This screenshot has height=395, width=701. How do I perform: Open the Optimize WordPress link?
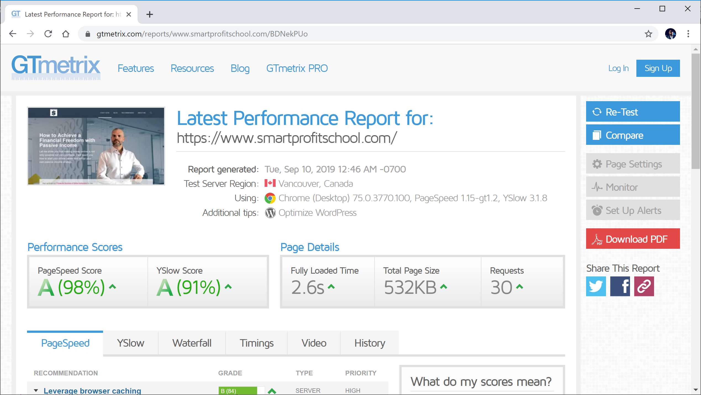pyautogui.click(x=317, y=213)
